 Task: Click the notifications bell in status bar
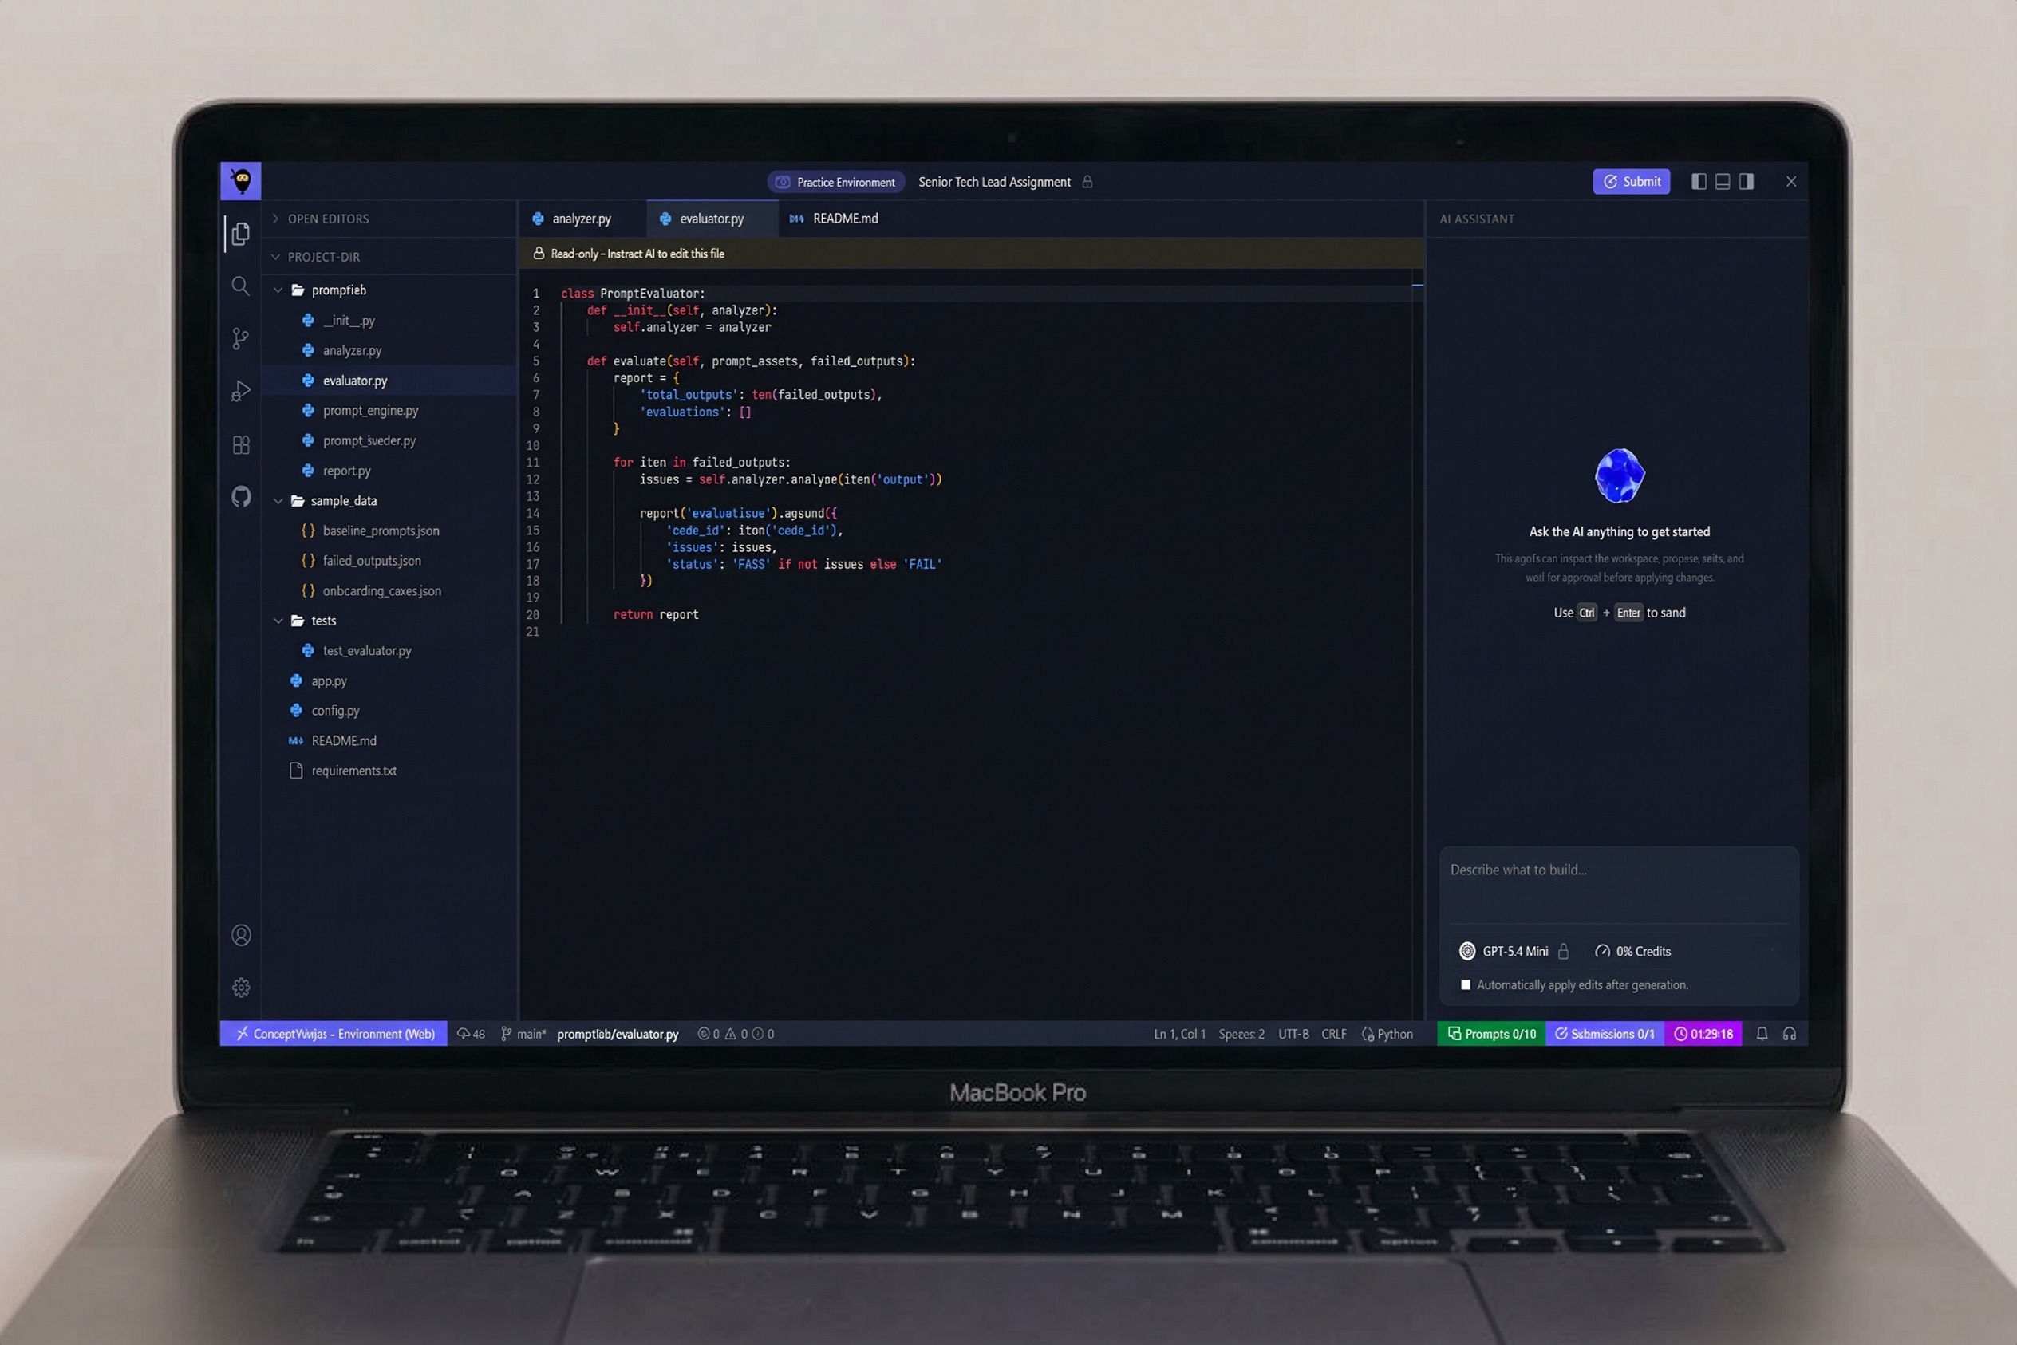pyautogui.click(x=1762, y=1034)
